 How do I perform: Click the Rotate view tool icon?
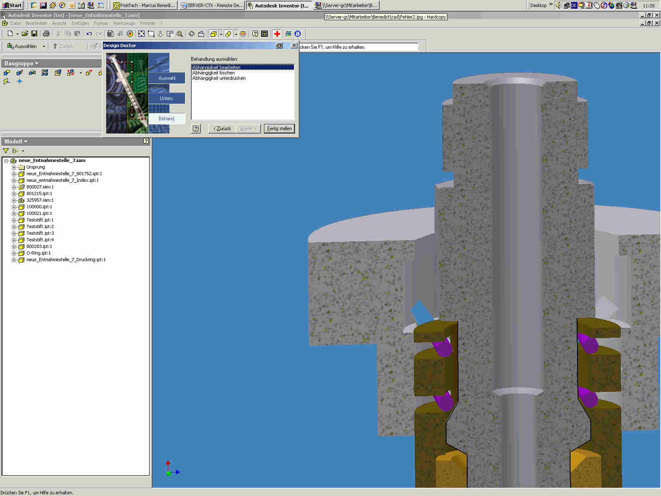click(191, 34)
